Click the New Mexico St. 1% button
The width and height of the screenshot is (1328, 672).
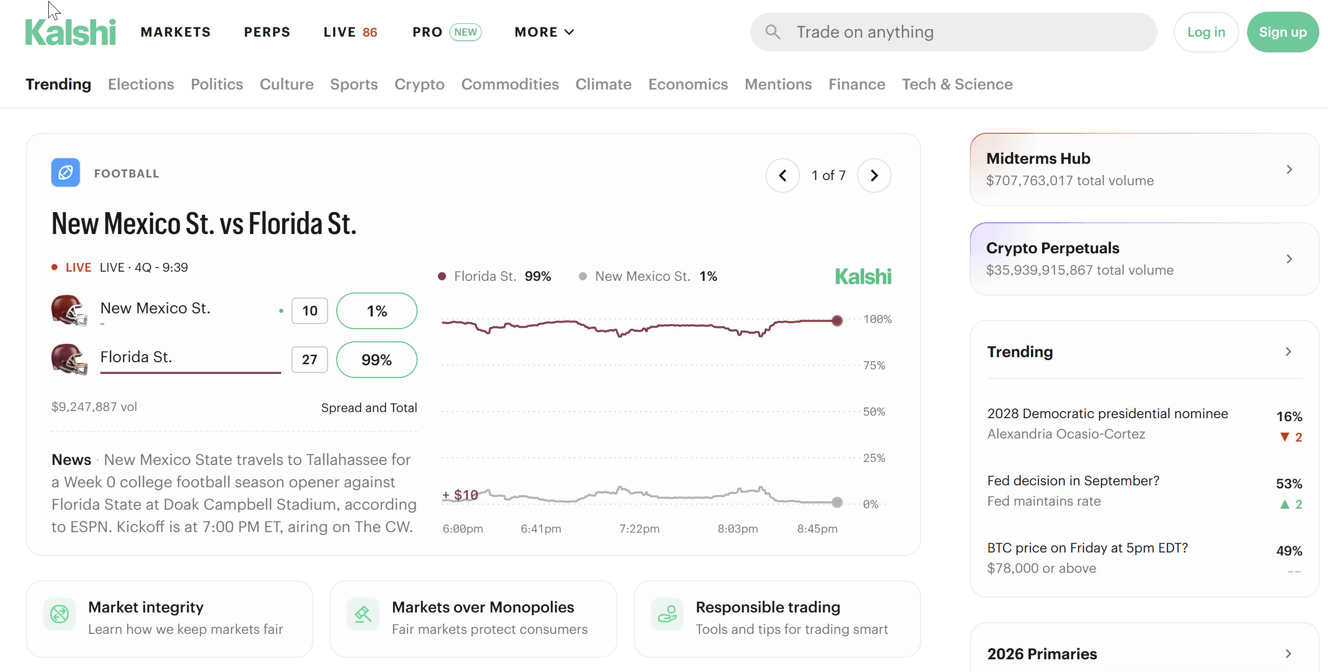coord(376,310)
